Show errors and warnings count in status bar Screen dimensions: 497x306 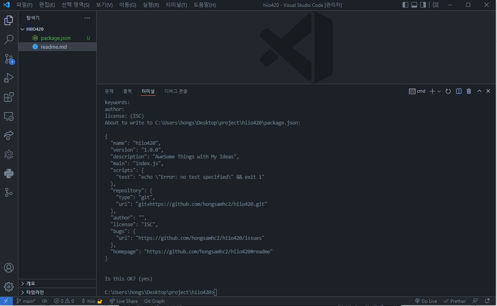[64, 301]
